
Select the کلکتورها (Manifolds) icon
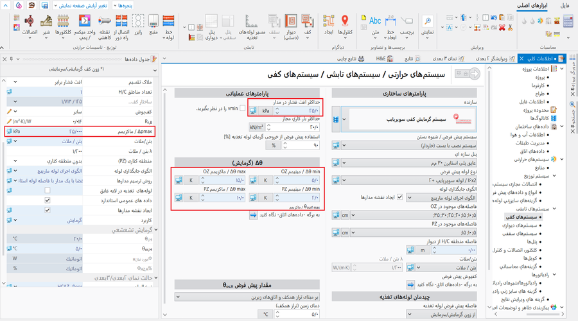[x=64, y=23]
